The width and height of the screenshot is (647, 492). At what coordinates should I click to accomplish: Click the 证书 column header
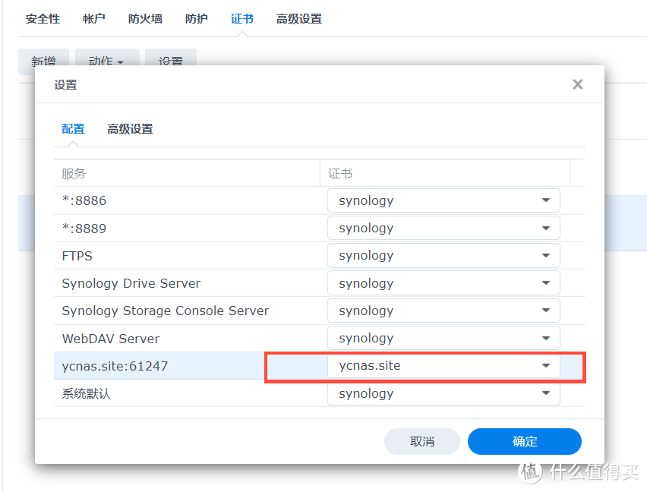click(x=445, y=173)
